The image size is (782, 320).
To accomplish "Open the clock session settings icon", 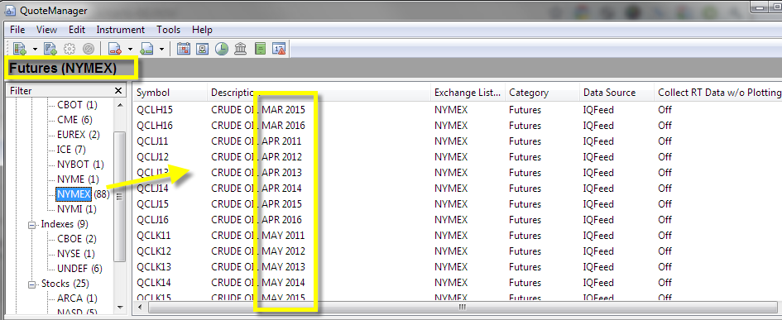I will [x=222, y=48].
